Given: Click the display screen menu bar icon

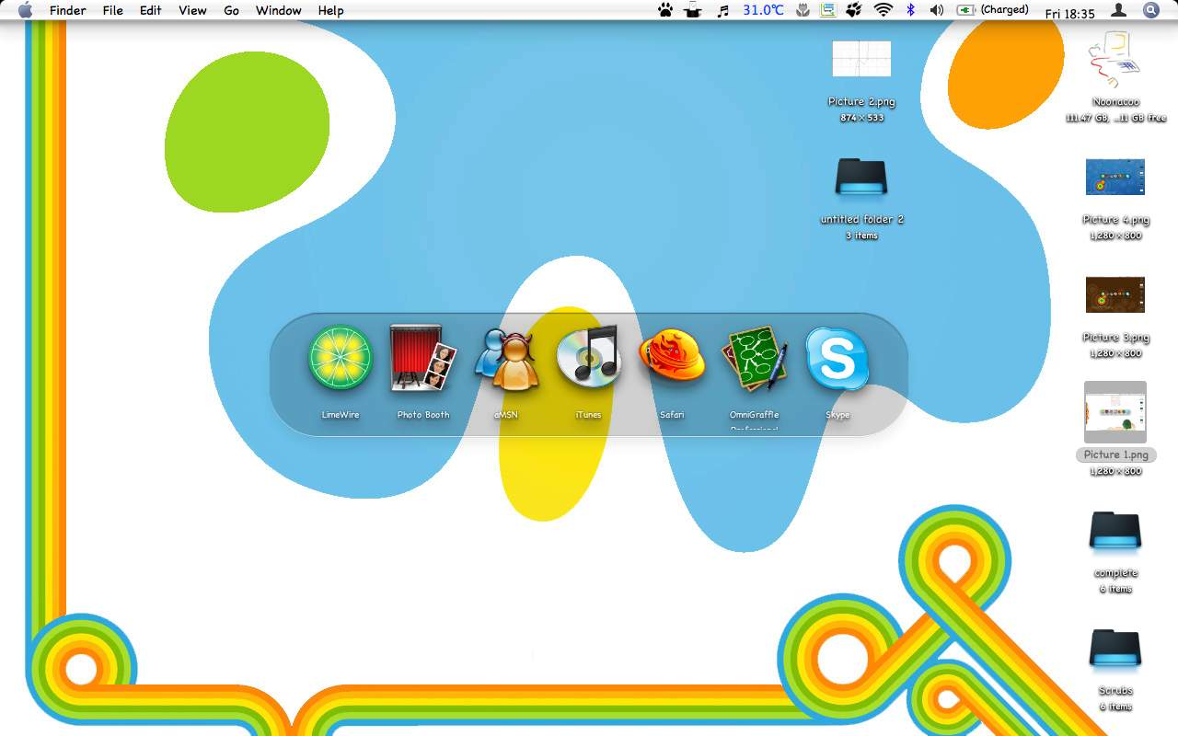Looking at the screenshot, I should 827,10.
